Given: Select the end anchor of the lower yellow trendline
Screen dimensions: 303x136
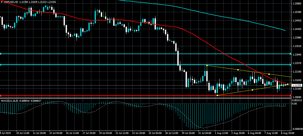Looking at the screenshot, I should 288,84.
